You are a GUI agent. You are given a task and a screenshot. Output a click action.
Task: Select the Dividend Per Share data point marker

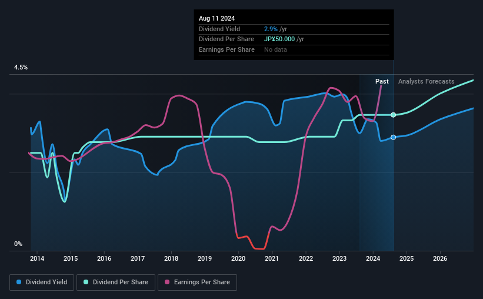click(x=394, y=115)
